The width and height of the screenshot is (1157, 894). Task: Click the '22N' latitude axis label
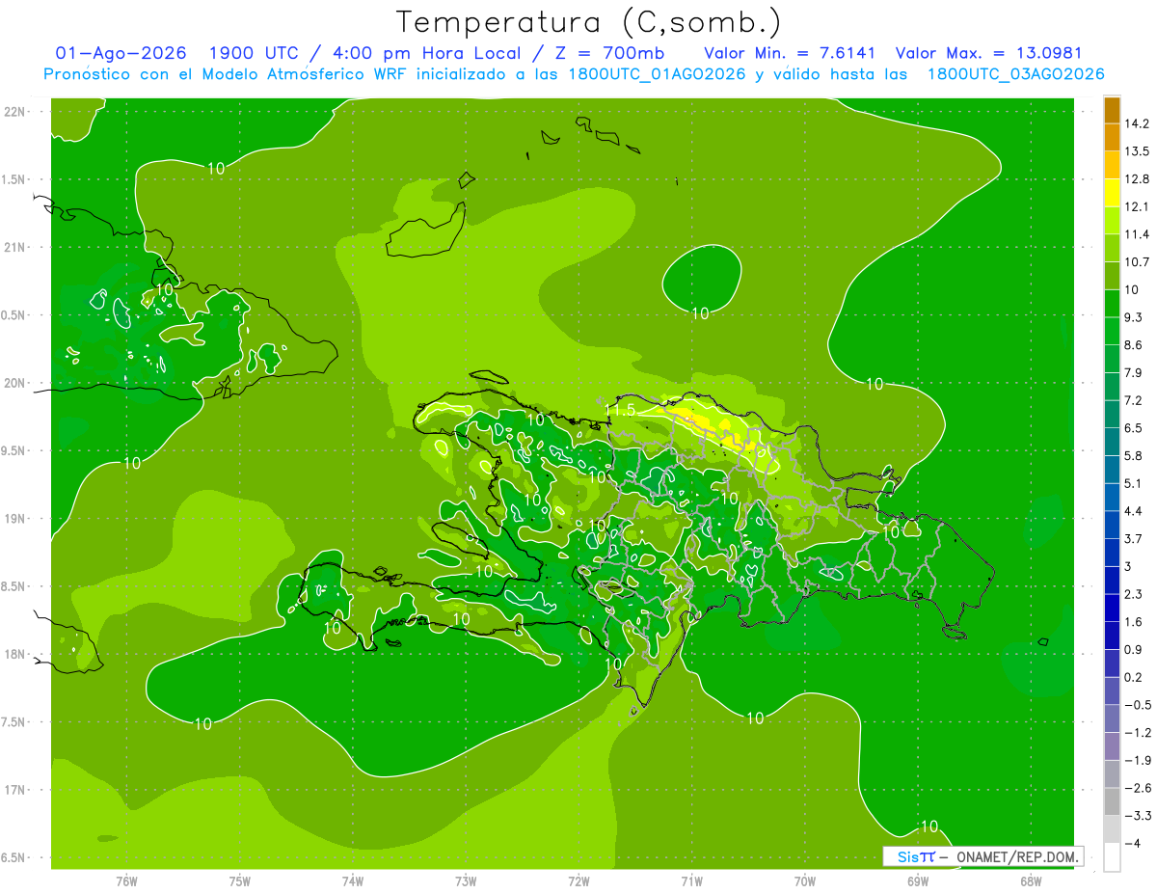coord(15,112)
